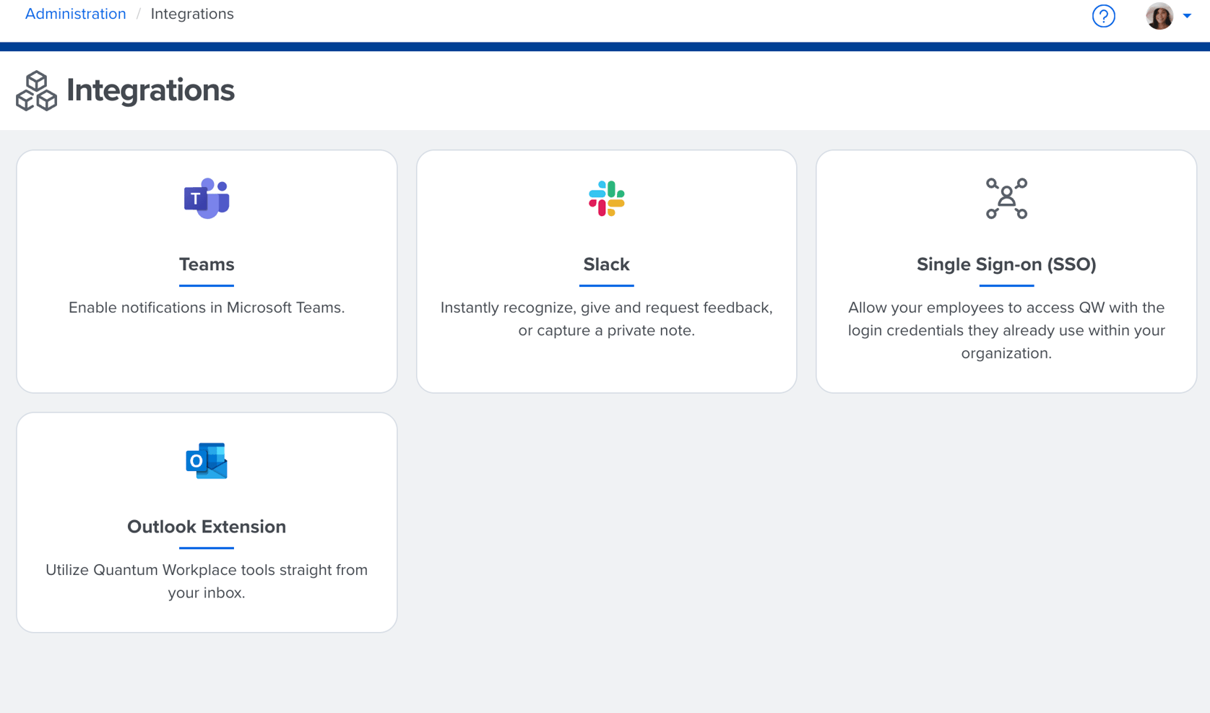
Task: Expand the account menu dropdown arrow
Action: [1187, 16]
